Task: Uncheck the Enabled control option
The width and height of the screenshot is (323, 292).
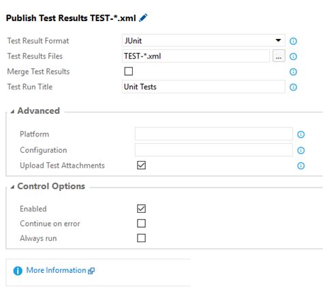Action: 141,209
